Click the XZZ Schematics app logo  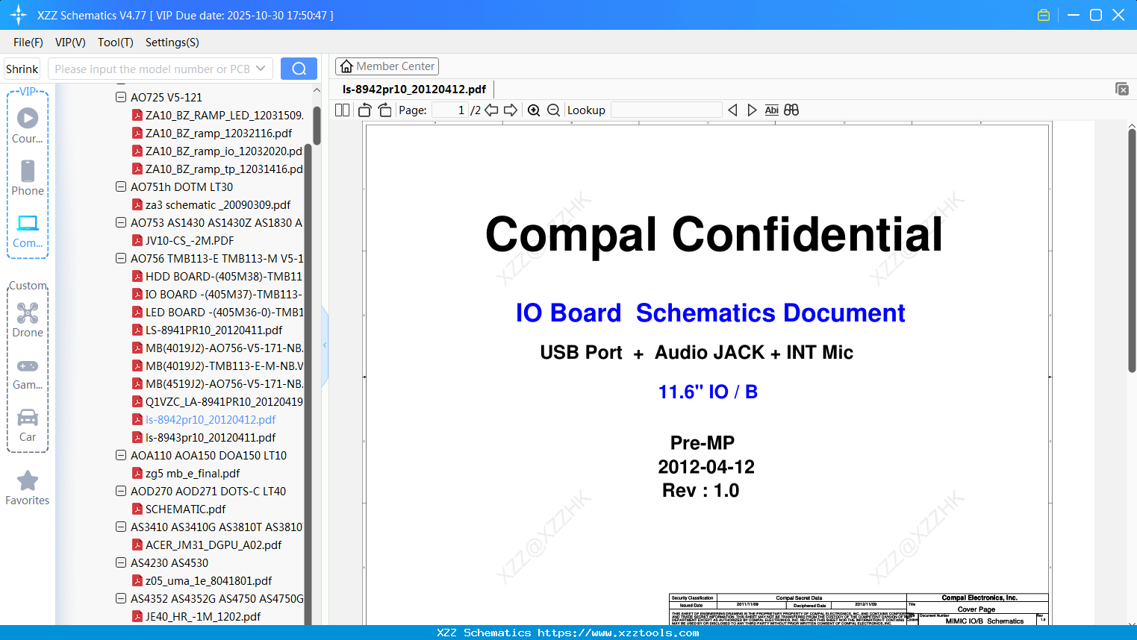19,15
